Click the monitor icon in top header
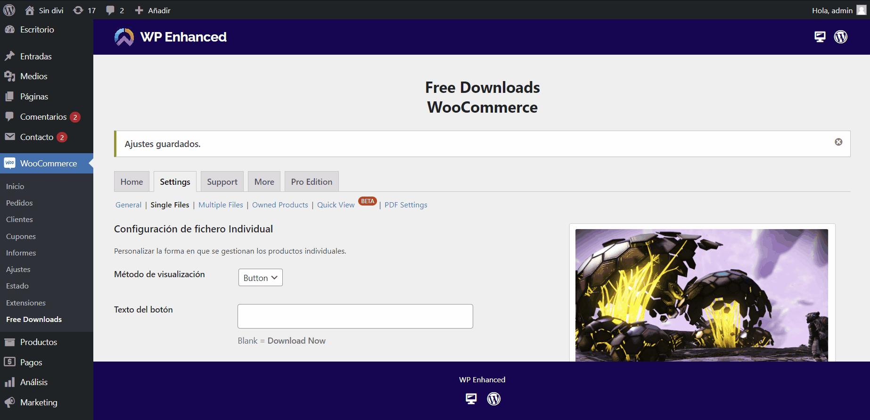The image size is (870, 420). click(x=820, y=37)
